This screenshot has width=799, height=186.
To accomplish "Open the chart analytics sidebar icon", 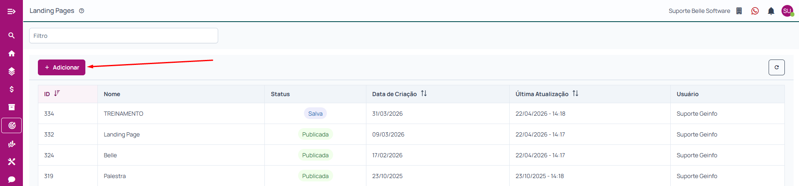I will tap(11, 144).
